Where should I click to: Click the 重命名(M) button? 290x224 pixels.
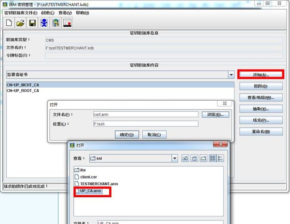(x=261, y=132)
